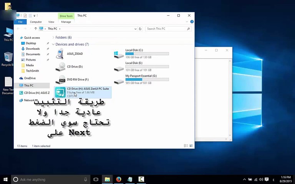
Task: Click the Ask me anything search box
Action: pos(51,179)
